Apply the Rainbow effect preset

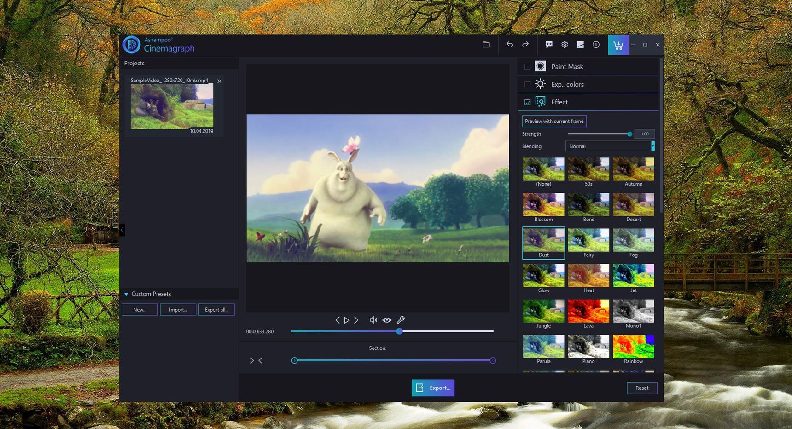[x=634, y=349]
